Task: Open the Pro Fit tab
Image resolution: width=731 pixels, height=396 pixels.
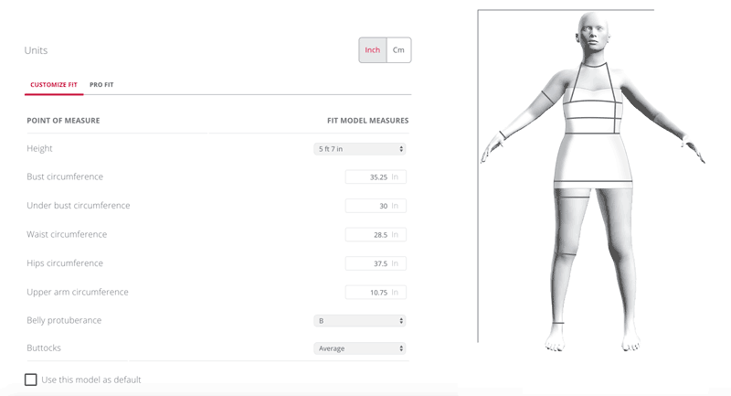Action: coord(101,85)
